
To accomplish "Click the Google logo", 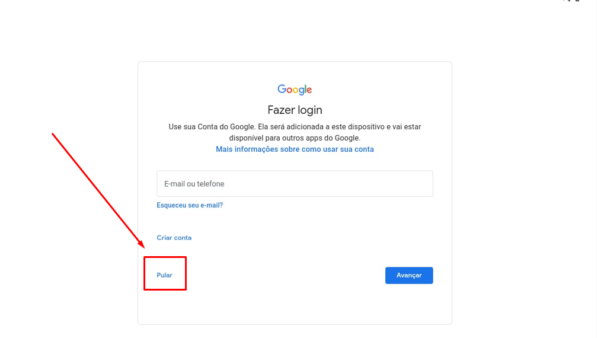I will pyautogui.click(x=295, y=90).
